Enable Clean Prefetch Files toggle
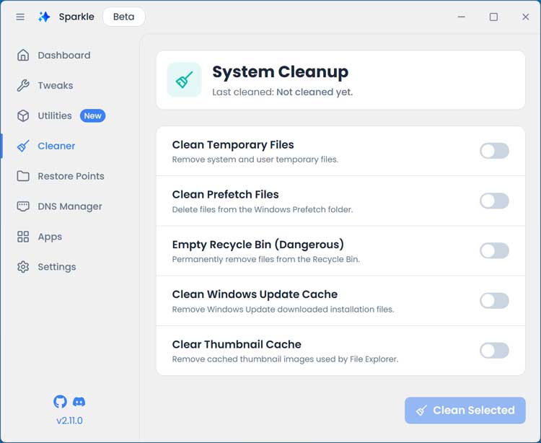The width and height of the screenshot is (541, 443). point(494,201)
